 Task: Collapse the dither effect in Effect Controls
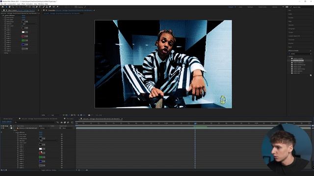click(x=2, y=15)
